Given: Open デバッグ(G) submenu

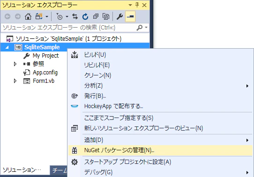Looking at the screenshot, I should point(160,172).
